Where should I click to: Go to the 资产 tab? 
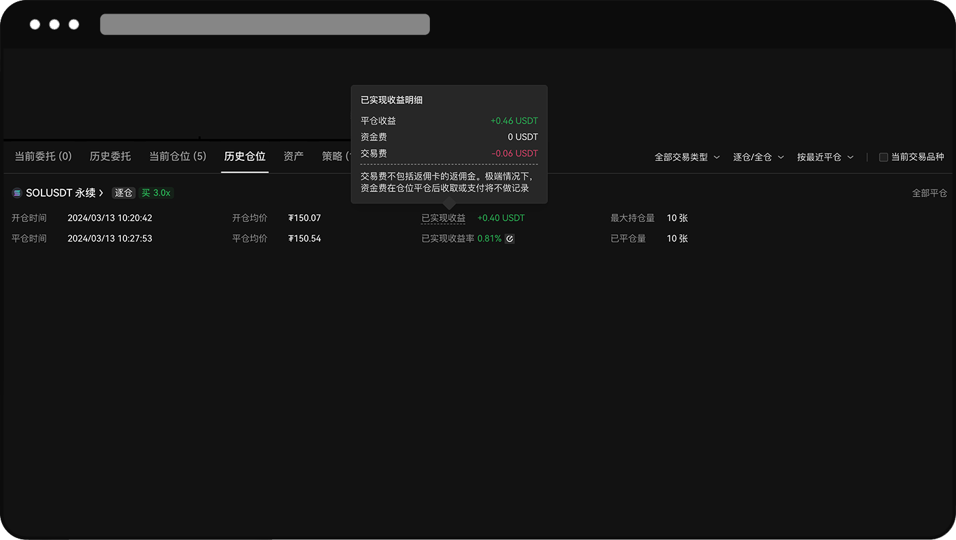pyautogui.click(x=293, y=156)
